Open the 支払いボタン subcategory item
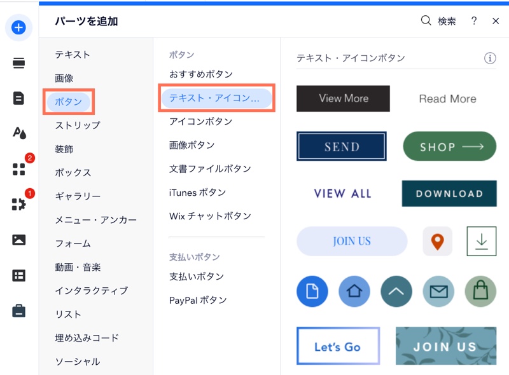This screenshot has height=375, width=509. pos(197,276)
